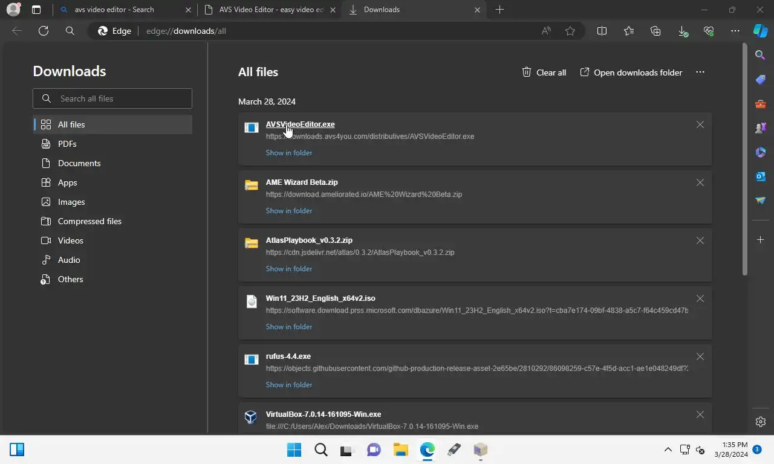Remove AME Wizard Beta.zip from the list

point(700,182)
